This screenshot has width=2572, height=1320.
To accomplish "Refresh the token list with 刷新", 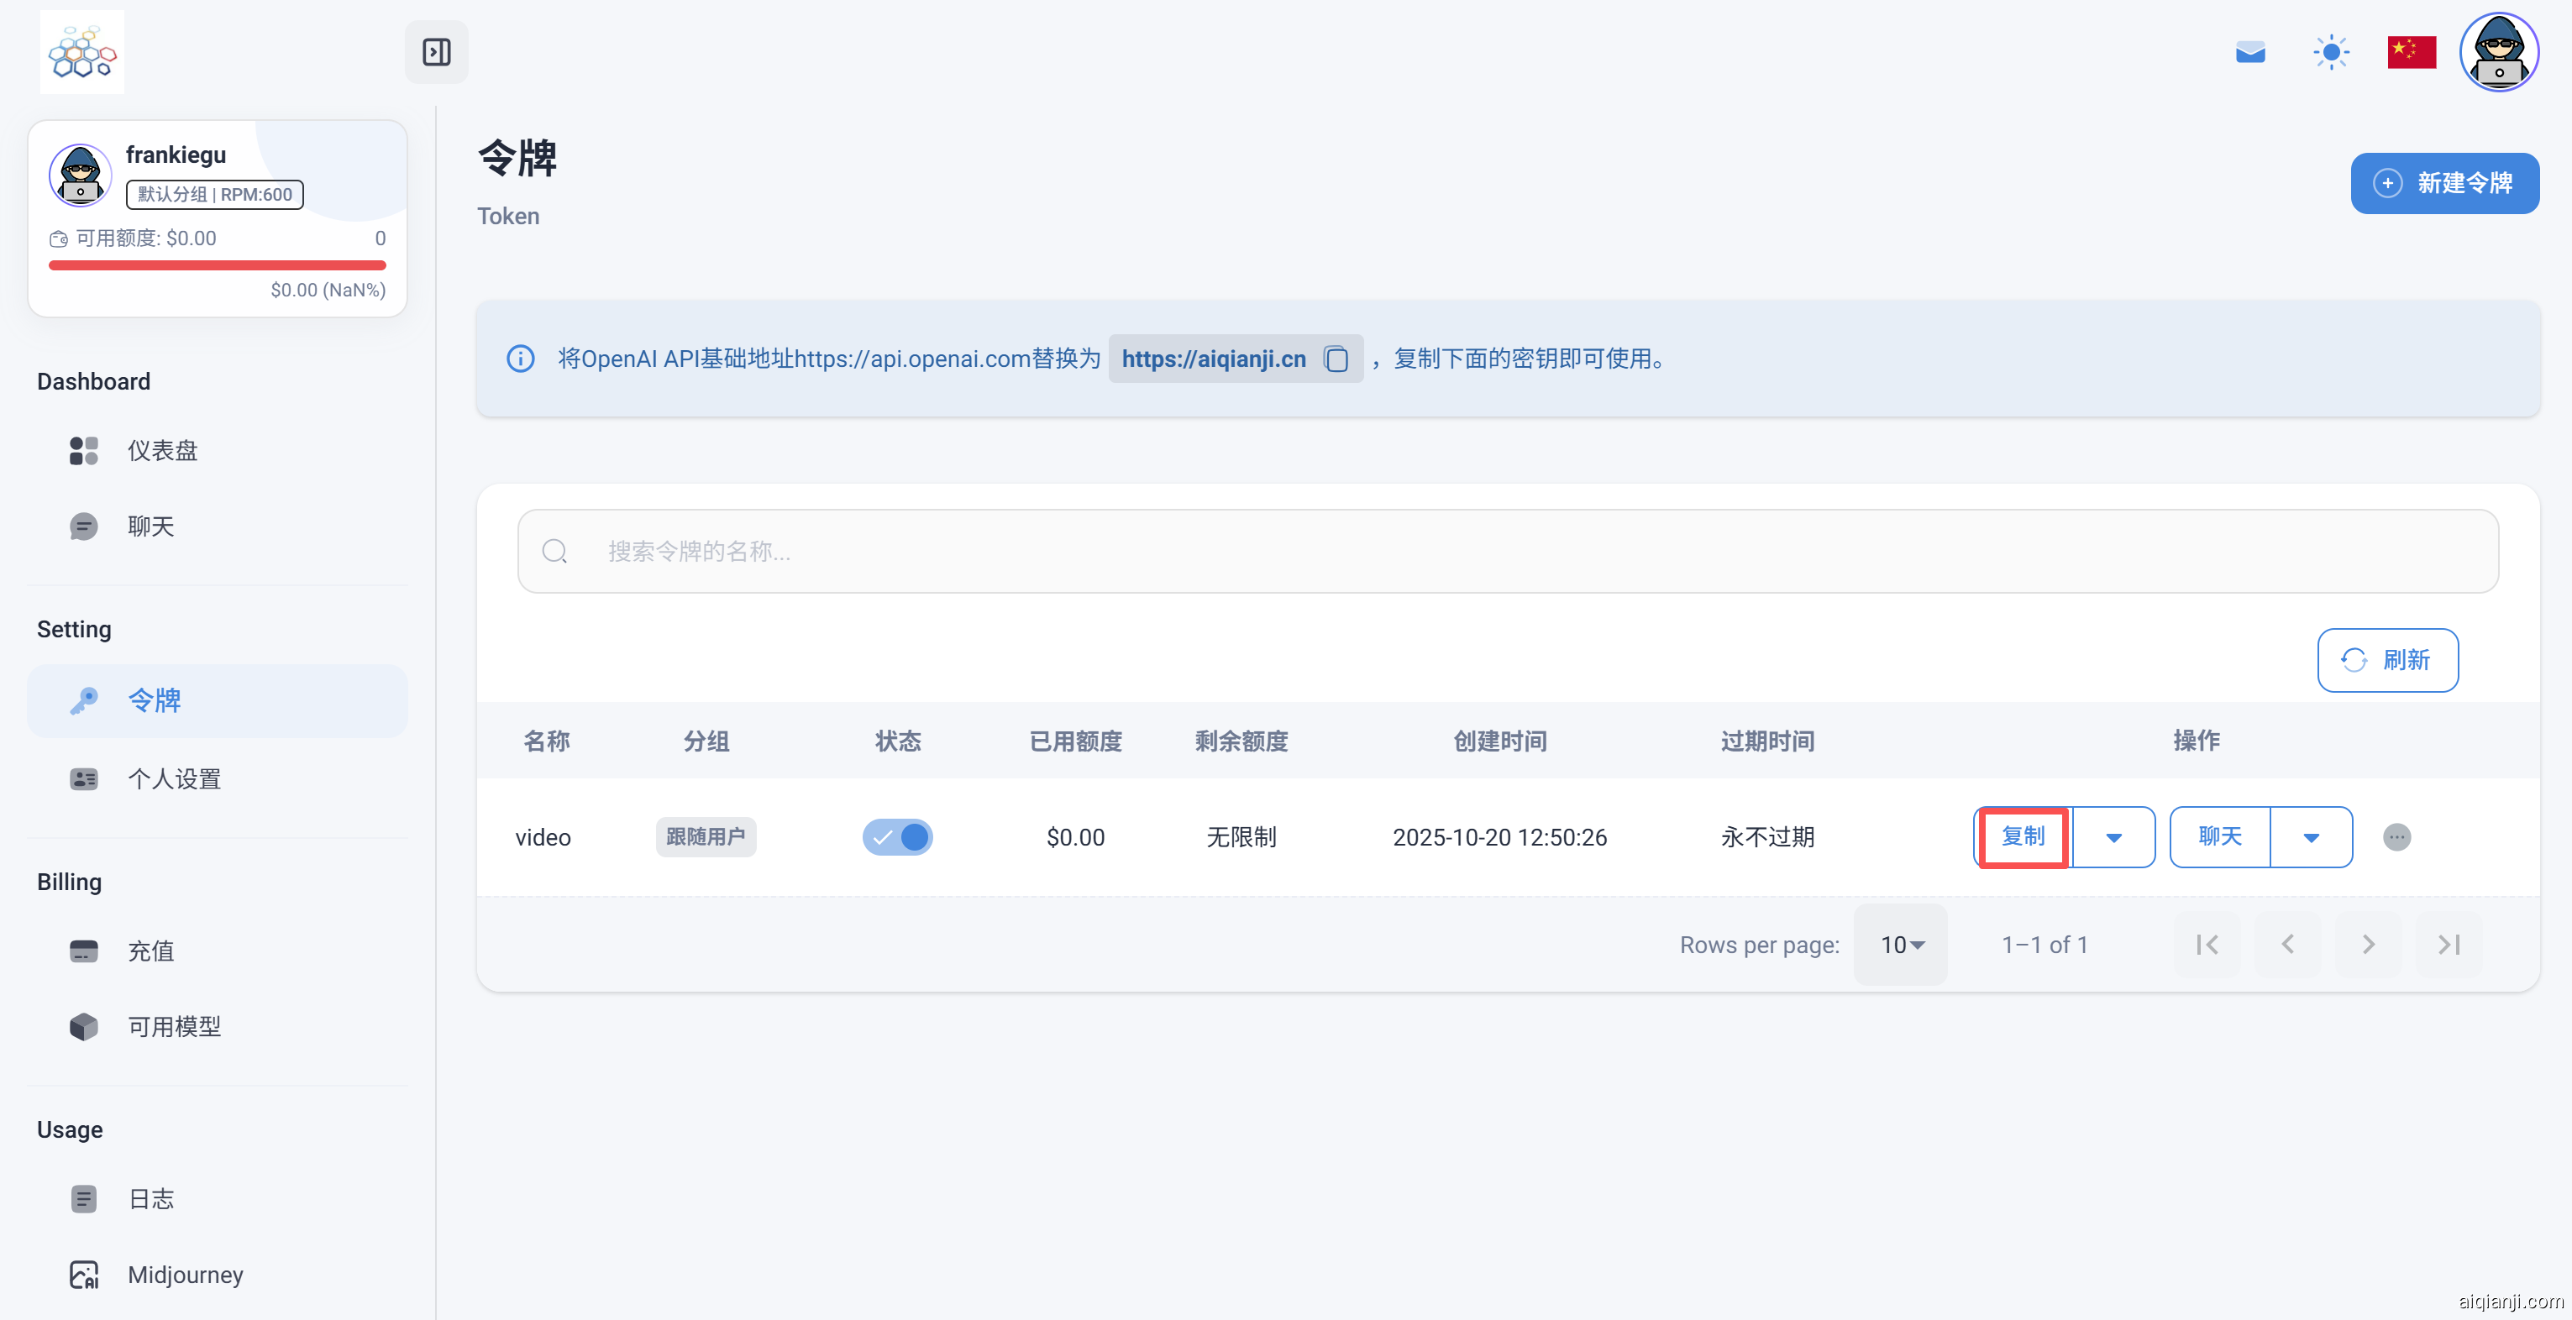I will (2387, 660).
